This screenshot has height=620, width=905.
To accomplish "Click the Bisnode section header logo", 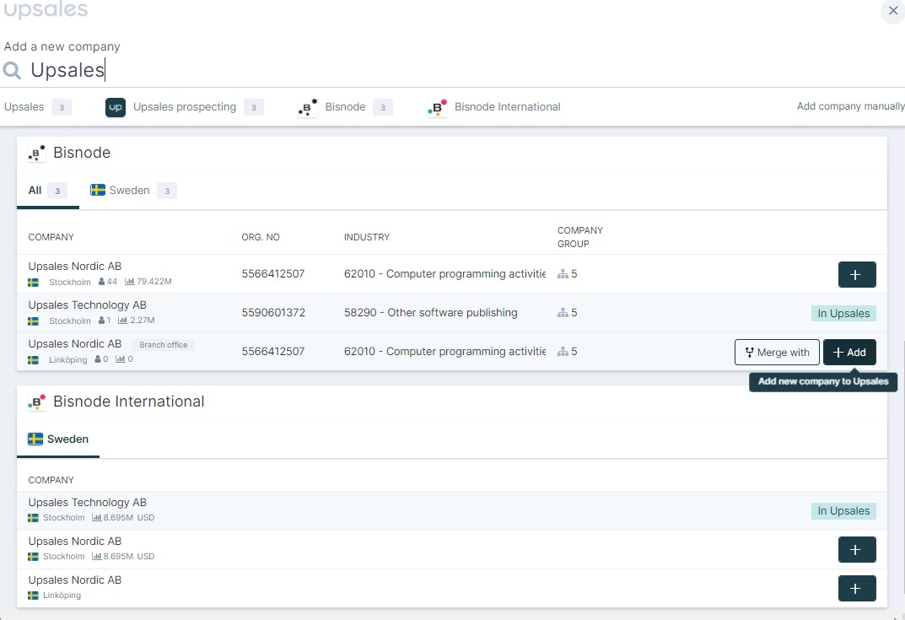I will point(36,153).
